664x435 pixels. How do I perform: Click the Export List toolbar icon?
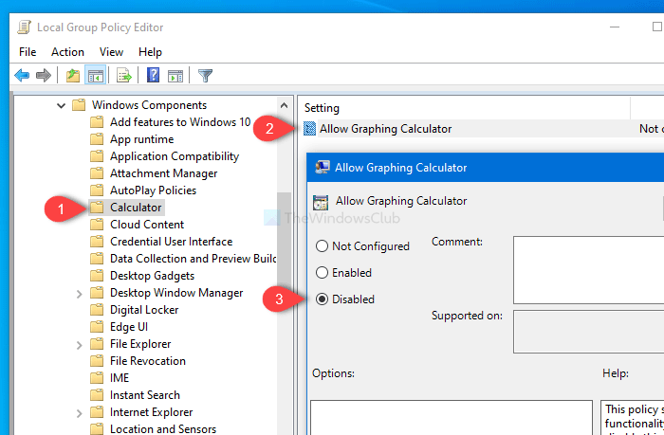(124, 76)
